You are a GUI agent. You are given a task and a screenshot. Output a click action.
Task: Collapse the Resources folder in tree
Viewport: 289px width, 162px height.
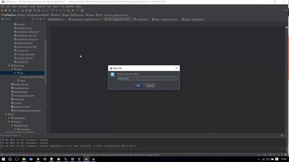coord(9,66)
